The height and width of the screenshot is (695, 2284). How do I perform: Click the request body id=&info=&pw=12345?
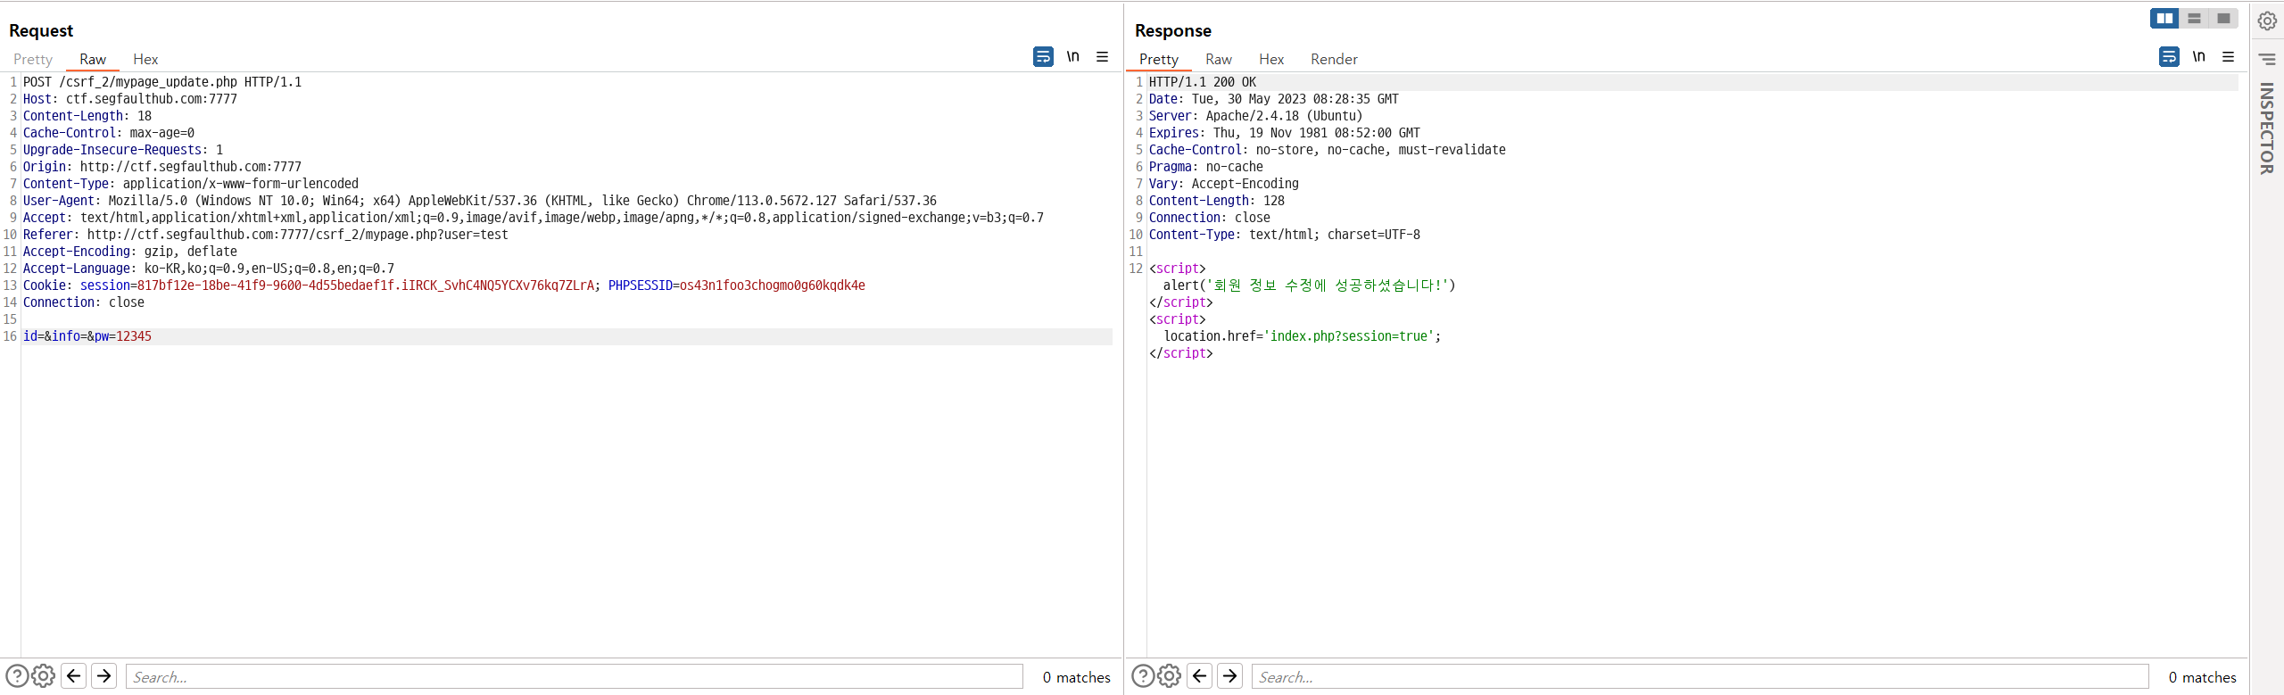coord(87,336)
